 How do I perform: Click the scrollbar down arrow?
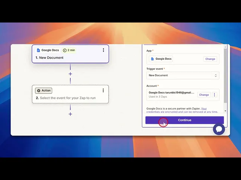pos(225,111)
